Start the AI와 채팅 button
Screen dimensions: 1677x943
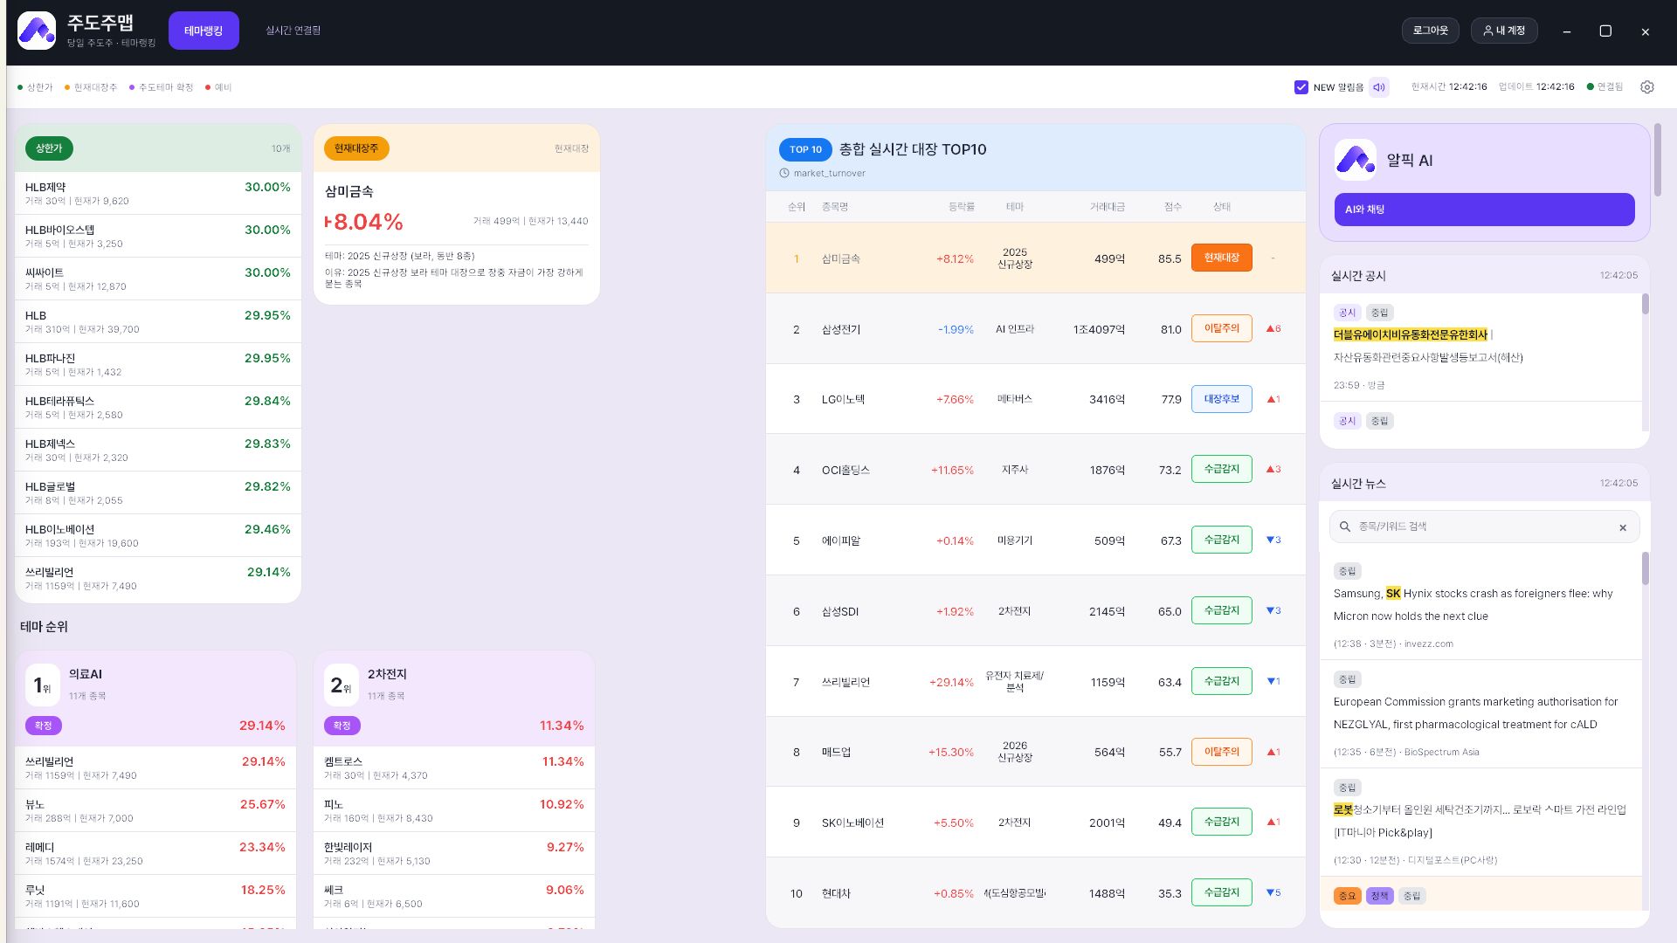1484,210
